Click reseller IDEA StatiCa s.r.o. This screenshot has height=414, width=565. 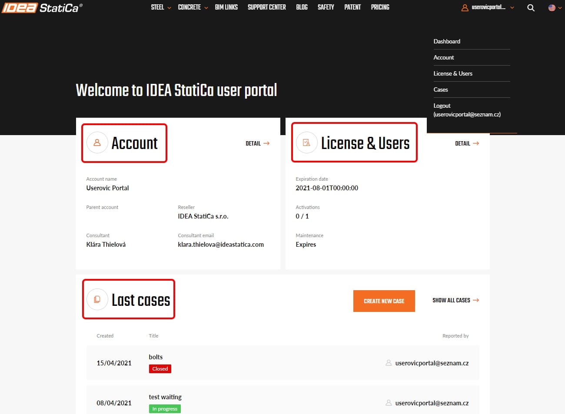pyautogui.click(x=203, y=216)
